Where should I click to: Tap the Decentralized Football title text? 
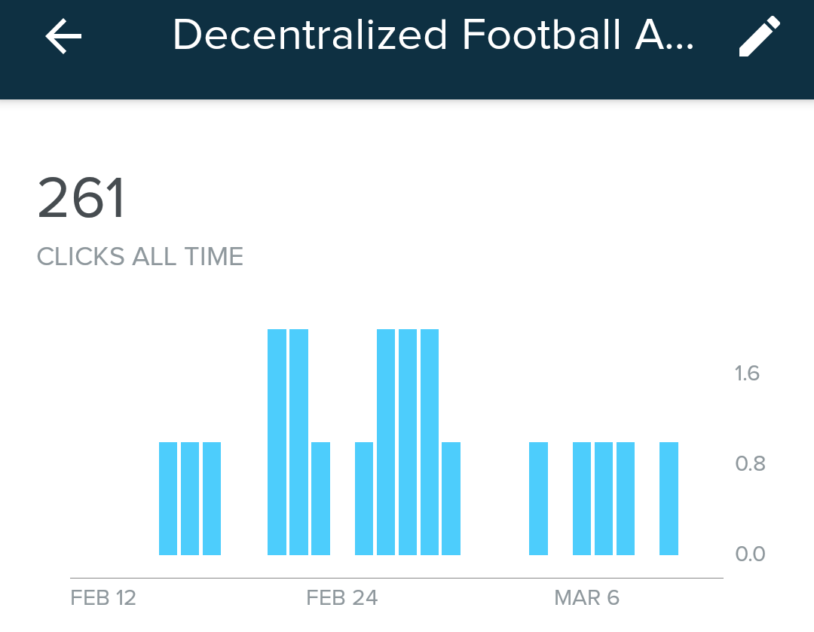432,35
